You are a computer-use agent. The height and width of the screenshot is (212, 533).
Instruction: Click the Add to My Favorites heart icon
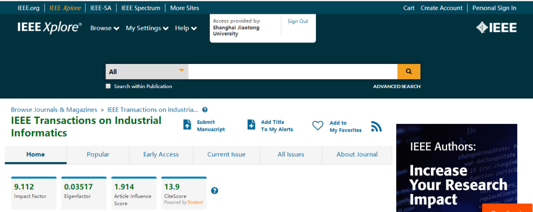[x=318, y=126]
